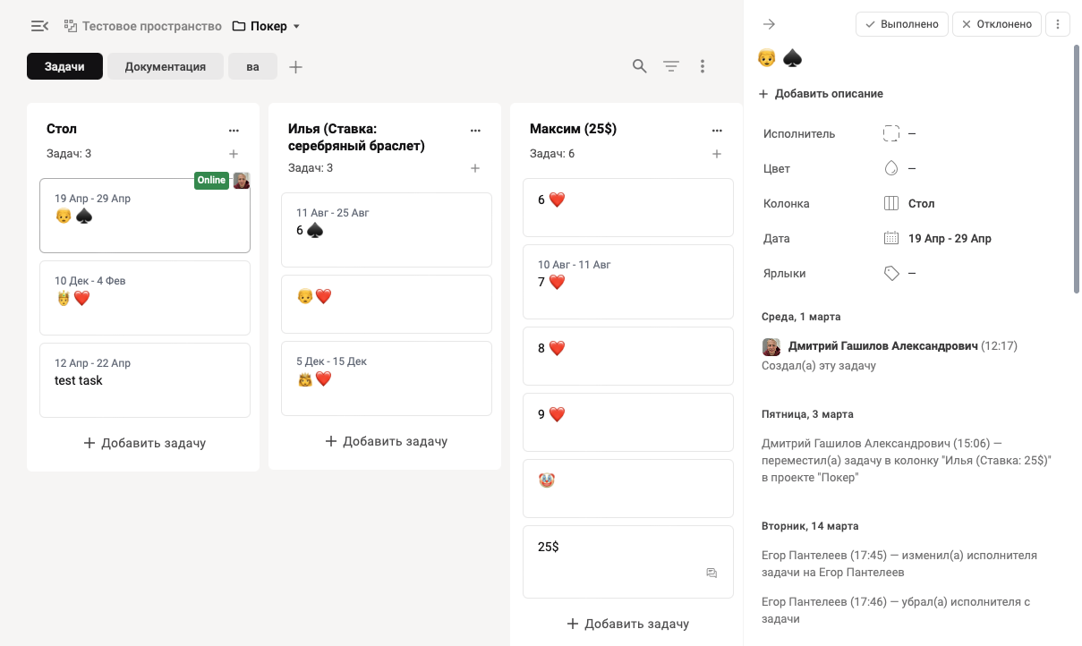Switch to the ва tab
The width and height of the screenshot is (1082, 646).
point(252,66)
